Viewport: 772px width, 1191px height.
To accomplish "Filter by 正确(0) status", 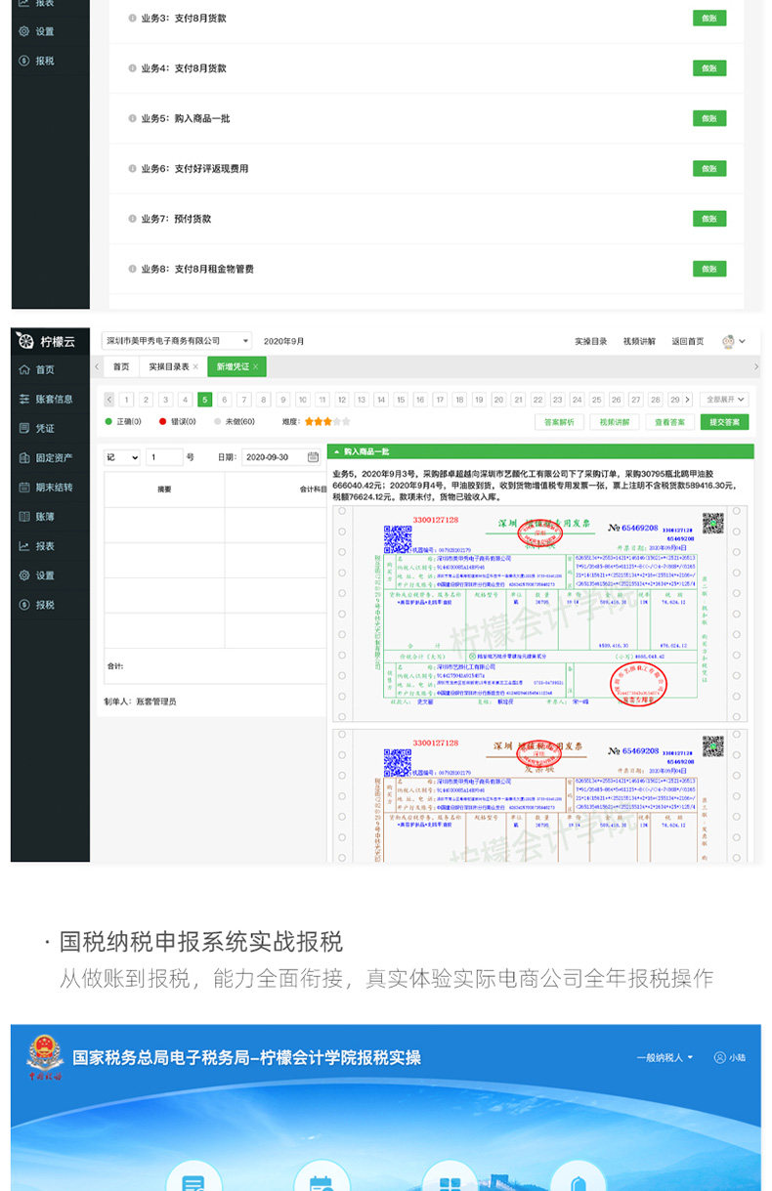I will (123, 422).
